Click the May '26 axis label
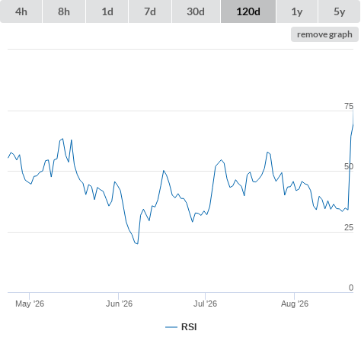361x347 pixels. 30,304
